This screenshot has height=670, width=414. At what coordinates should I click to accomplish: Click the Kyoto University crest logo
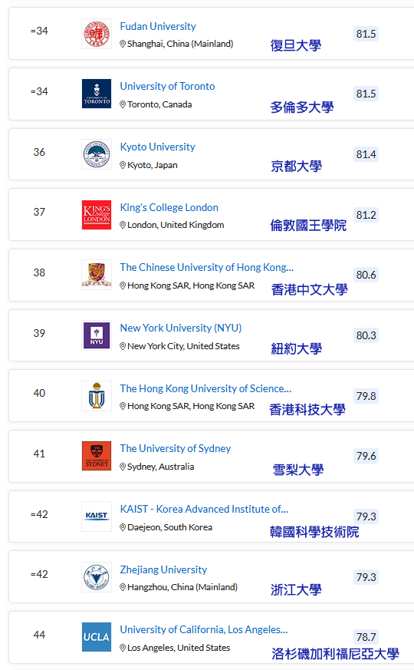click(97, 154)
